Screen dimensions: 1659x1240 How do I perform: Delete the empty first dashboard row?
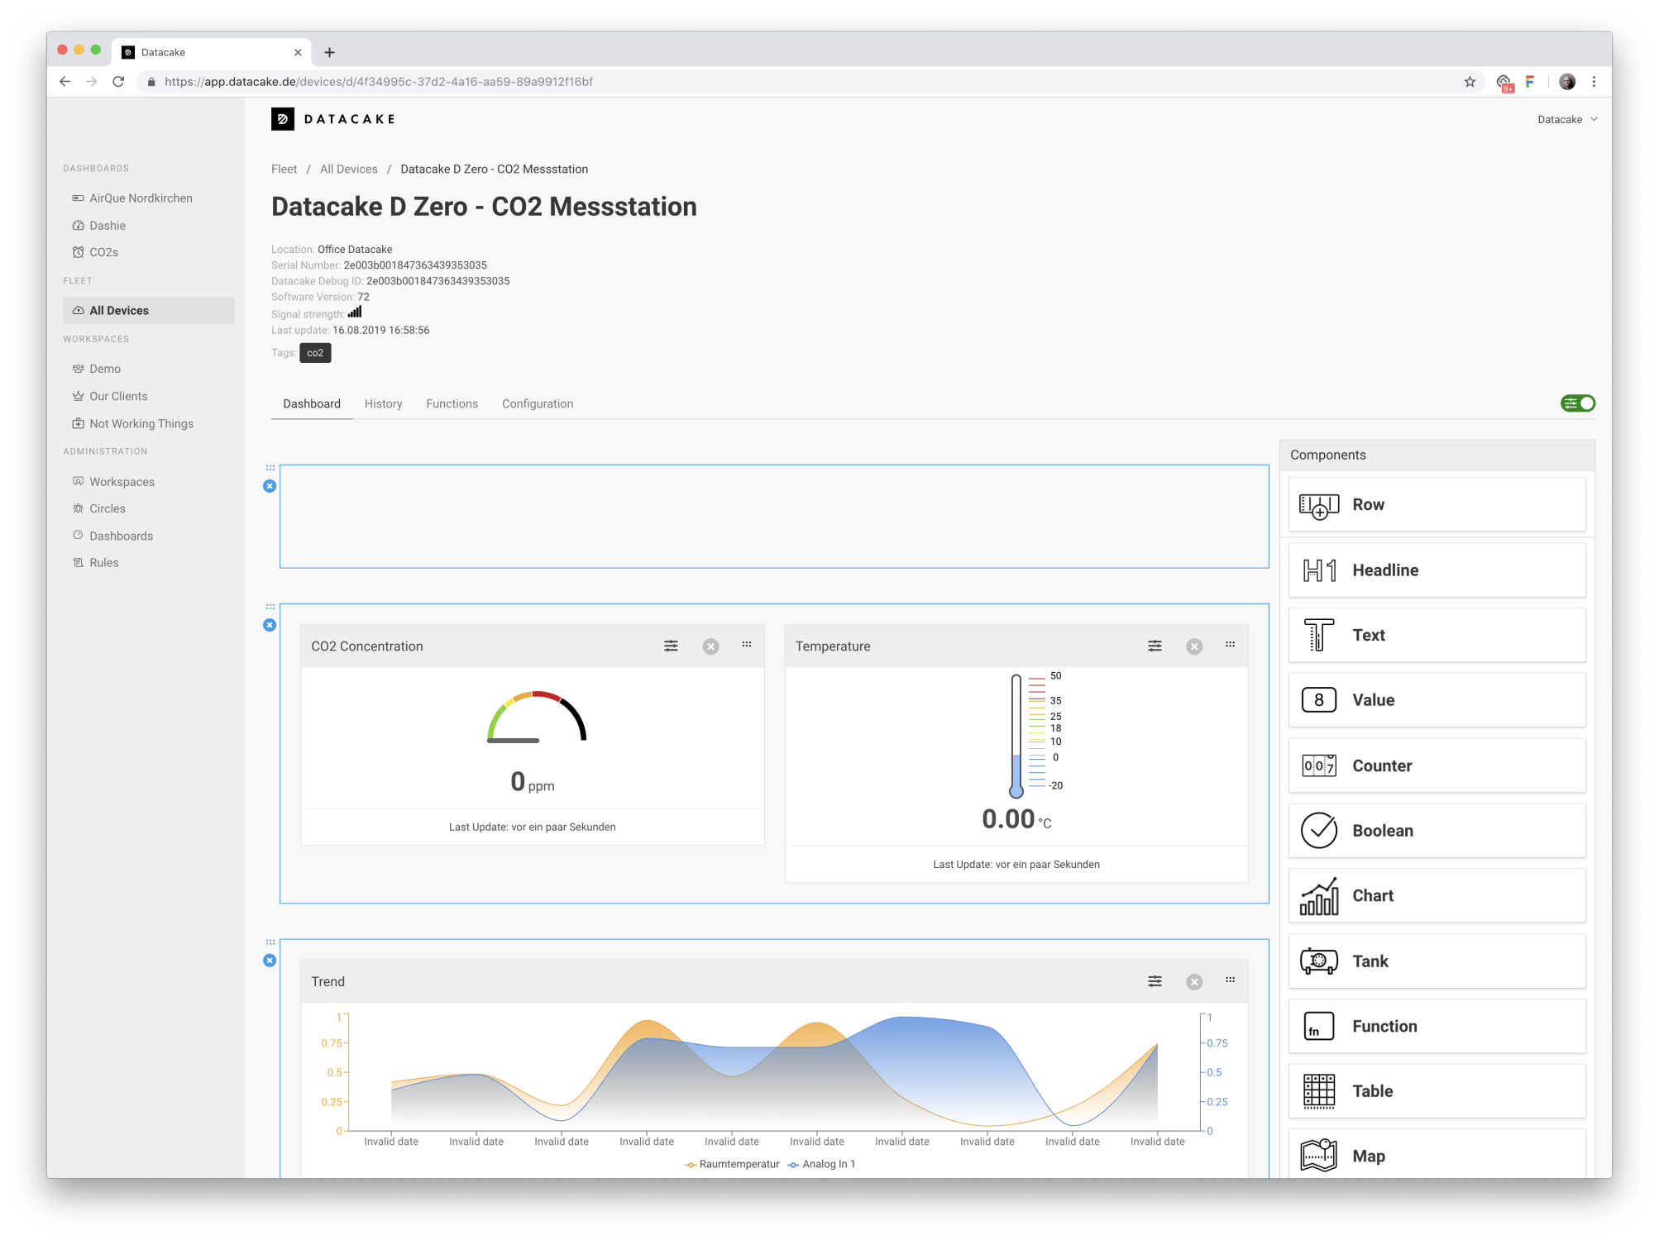coord(270,486)
